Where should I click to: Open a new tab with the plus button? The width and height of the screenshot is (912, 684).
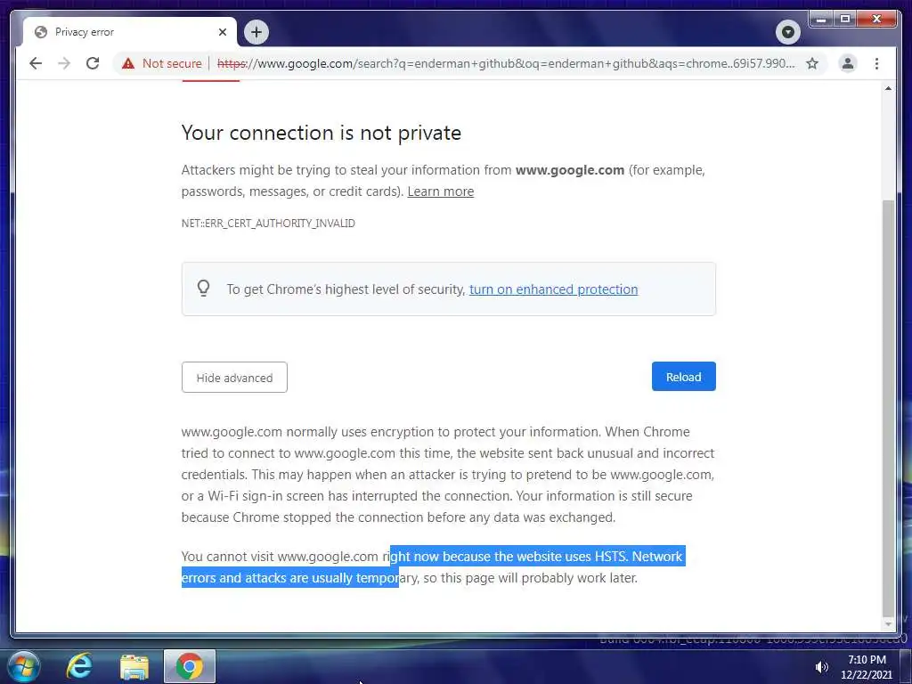[256, 32]
